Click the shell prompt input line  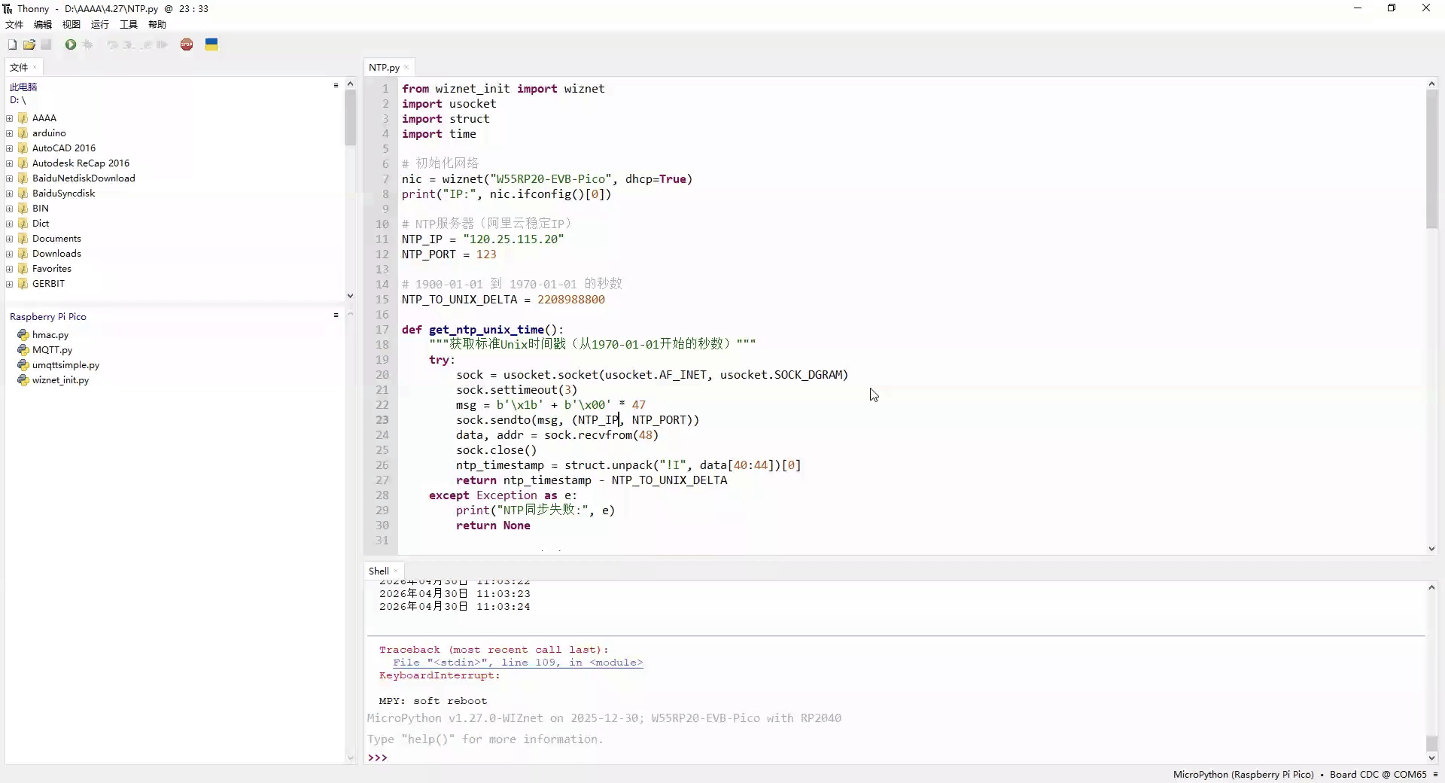click(896, 757)
